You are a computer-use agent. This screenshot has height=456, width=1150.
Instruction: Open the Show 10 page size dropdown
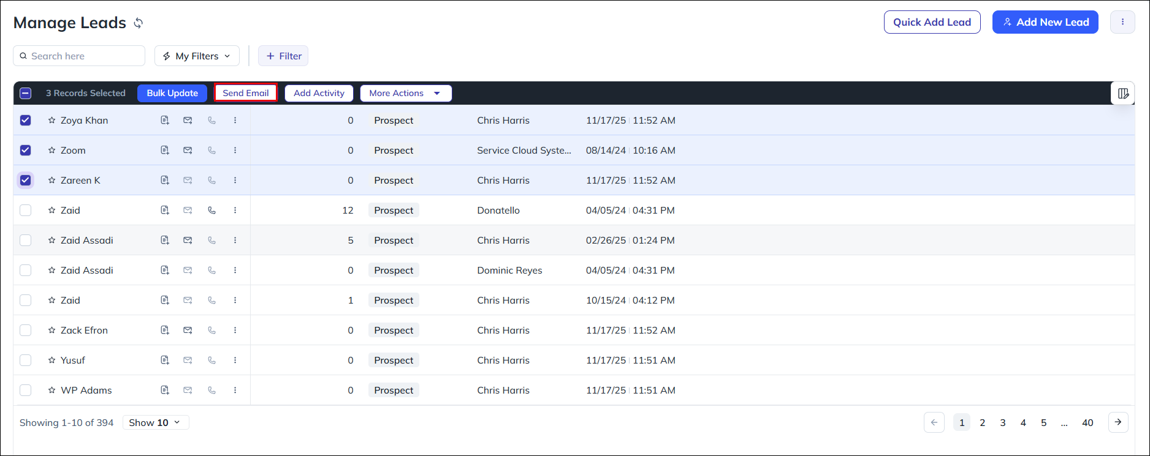click(155, 423)
